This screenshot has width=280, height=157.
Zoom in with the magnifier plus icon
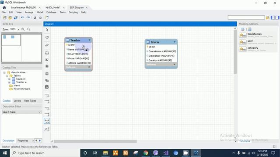tap(23, 29)
